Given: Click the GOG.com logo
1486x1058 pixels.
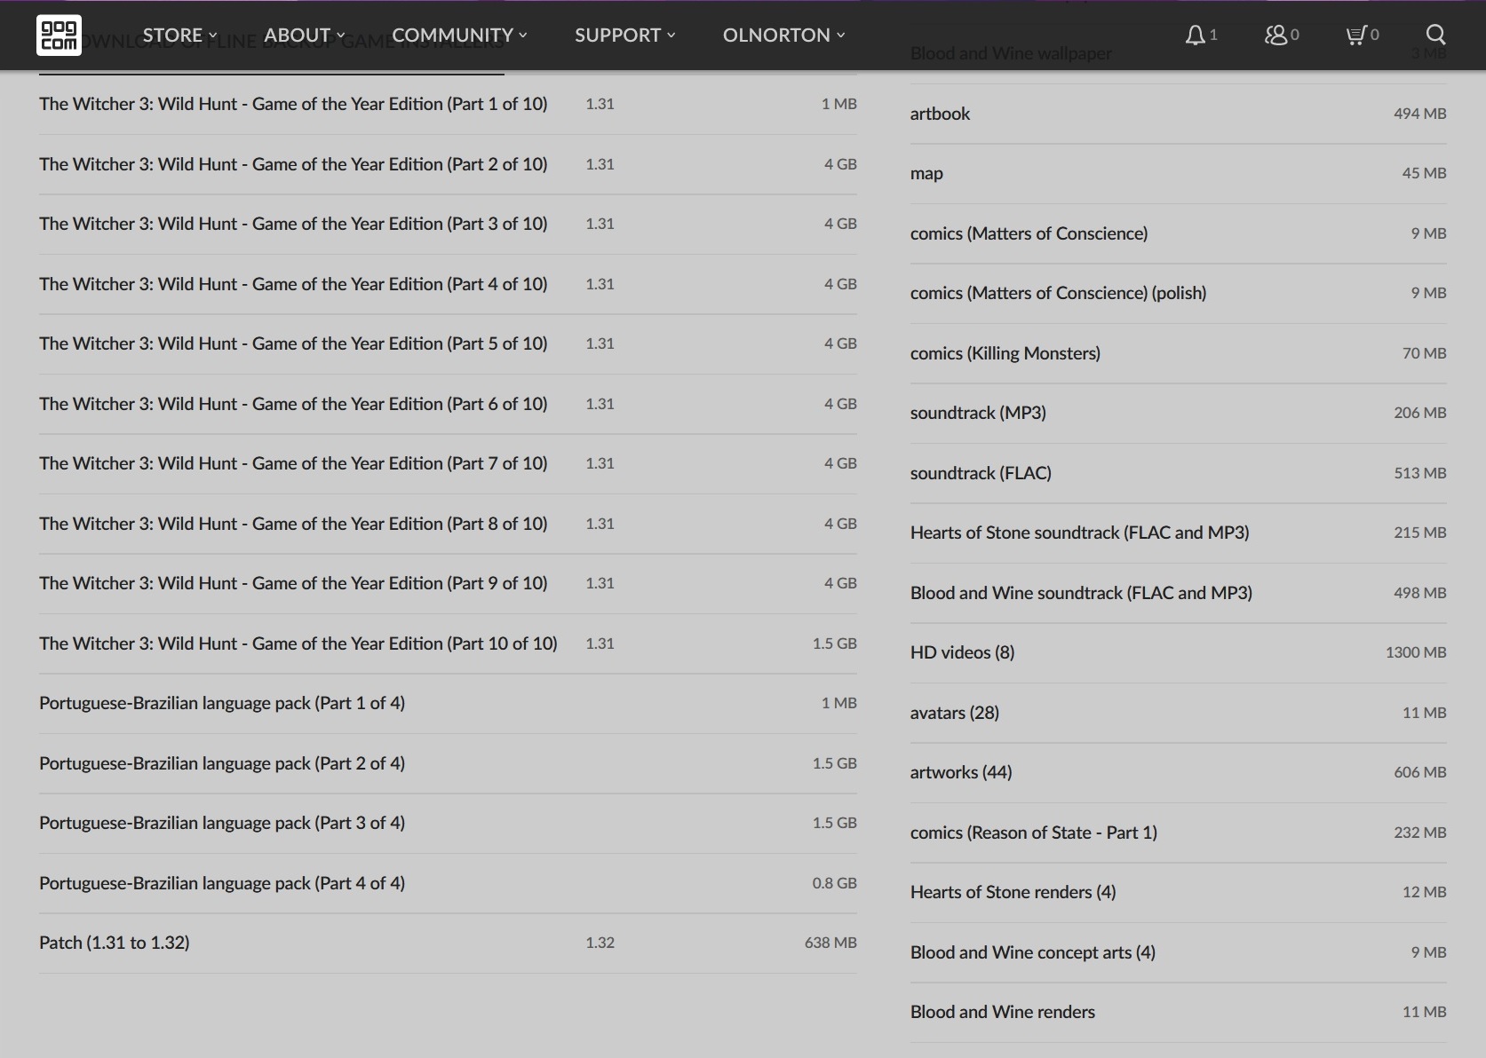Looking at the screenshot, I should coord(59,35).
